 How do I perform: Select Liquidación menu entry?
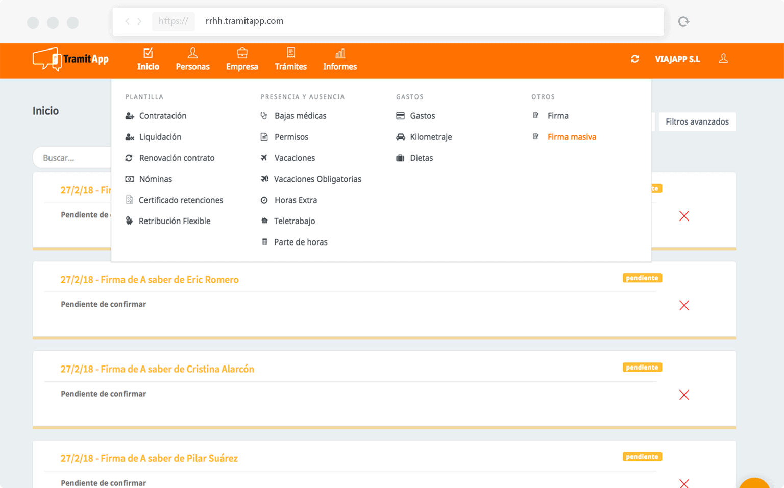(160, 137)
